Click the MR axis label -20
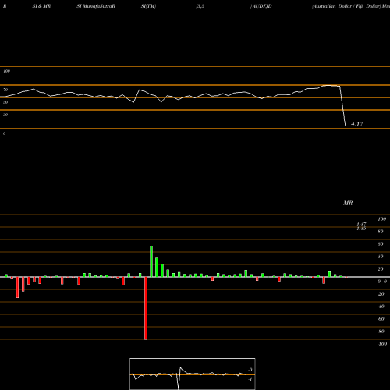 tap(381, 294)
